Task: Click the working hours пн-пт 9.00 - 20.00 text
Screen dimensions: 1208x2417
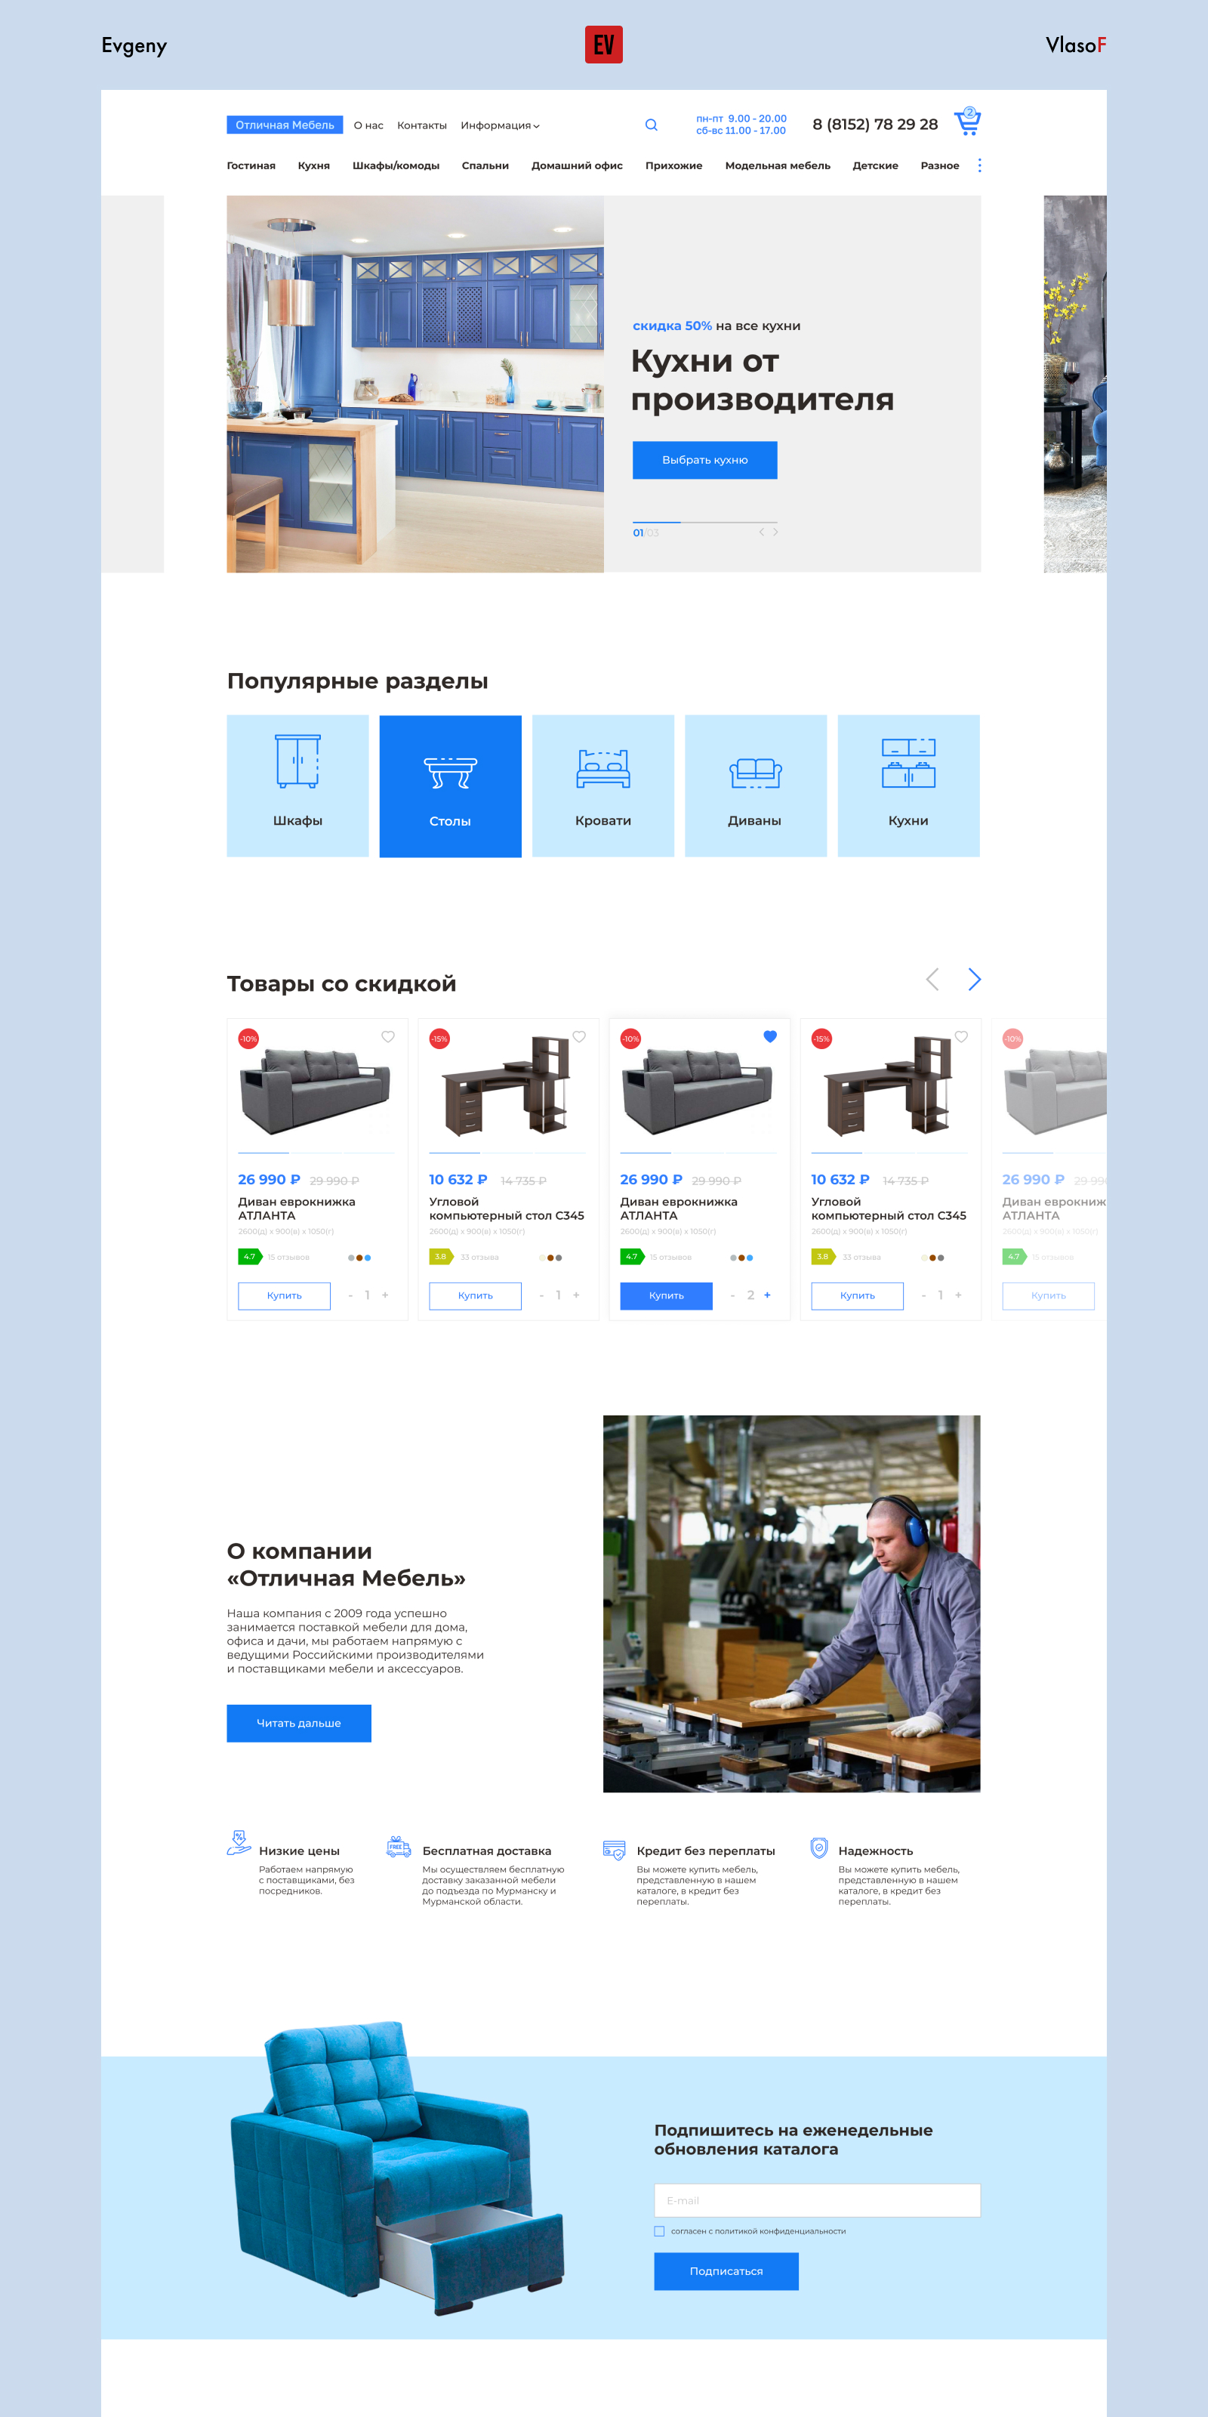Action: (741, 119)
